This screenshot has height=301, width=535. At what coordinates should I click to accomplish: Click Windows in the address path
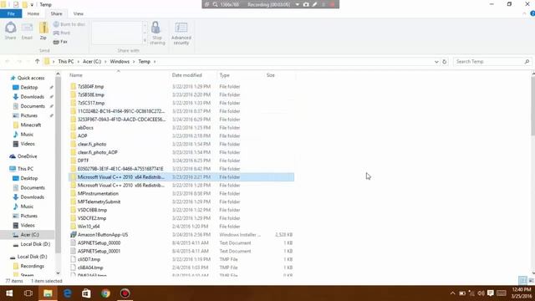pos(120,61)
